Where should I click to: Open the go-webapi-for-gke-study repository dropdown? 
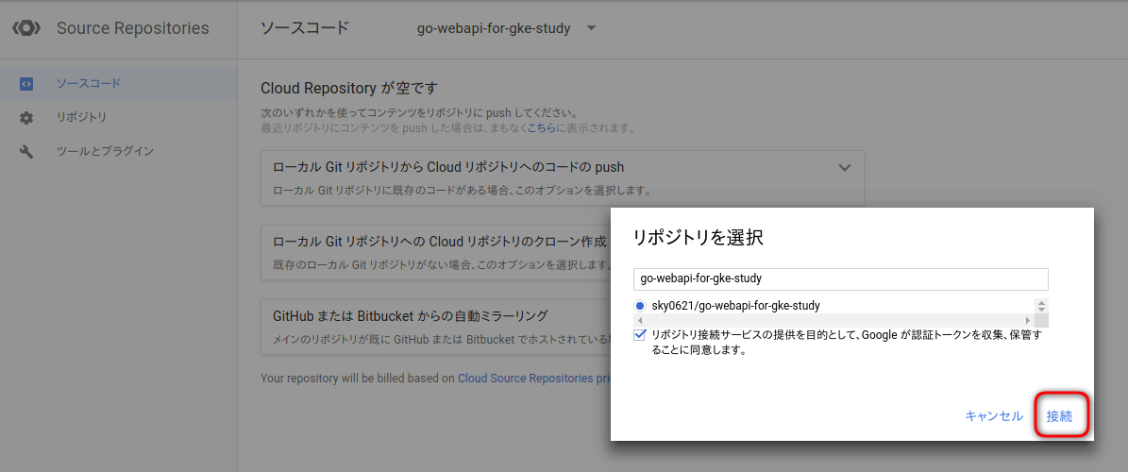coord(507,28)
